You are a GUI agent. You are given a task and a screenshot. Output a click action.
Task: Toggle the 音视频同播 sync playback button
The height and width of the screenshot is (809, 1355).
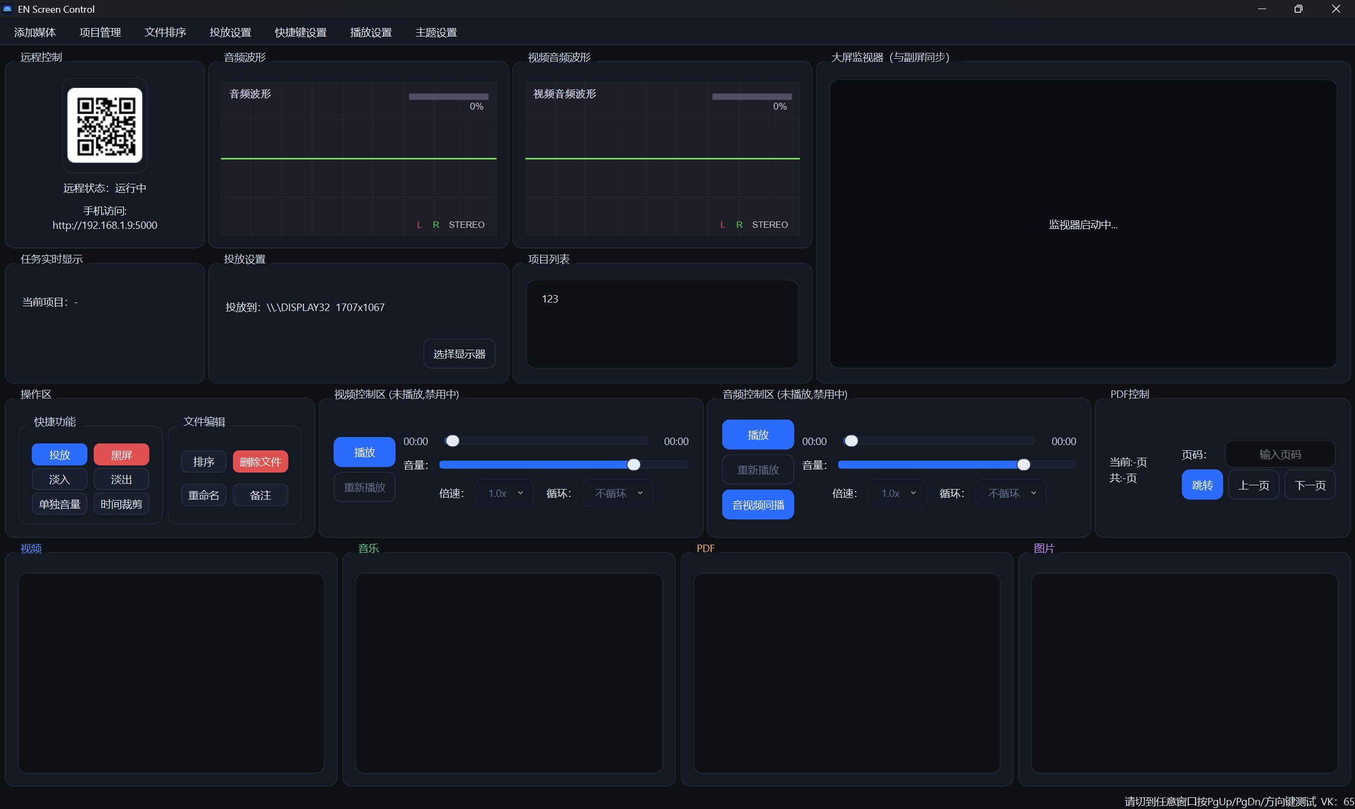pos(758,505)
